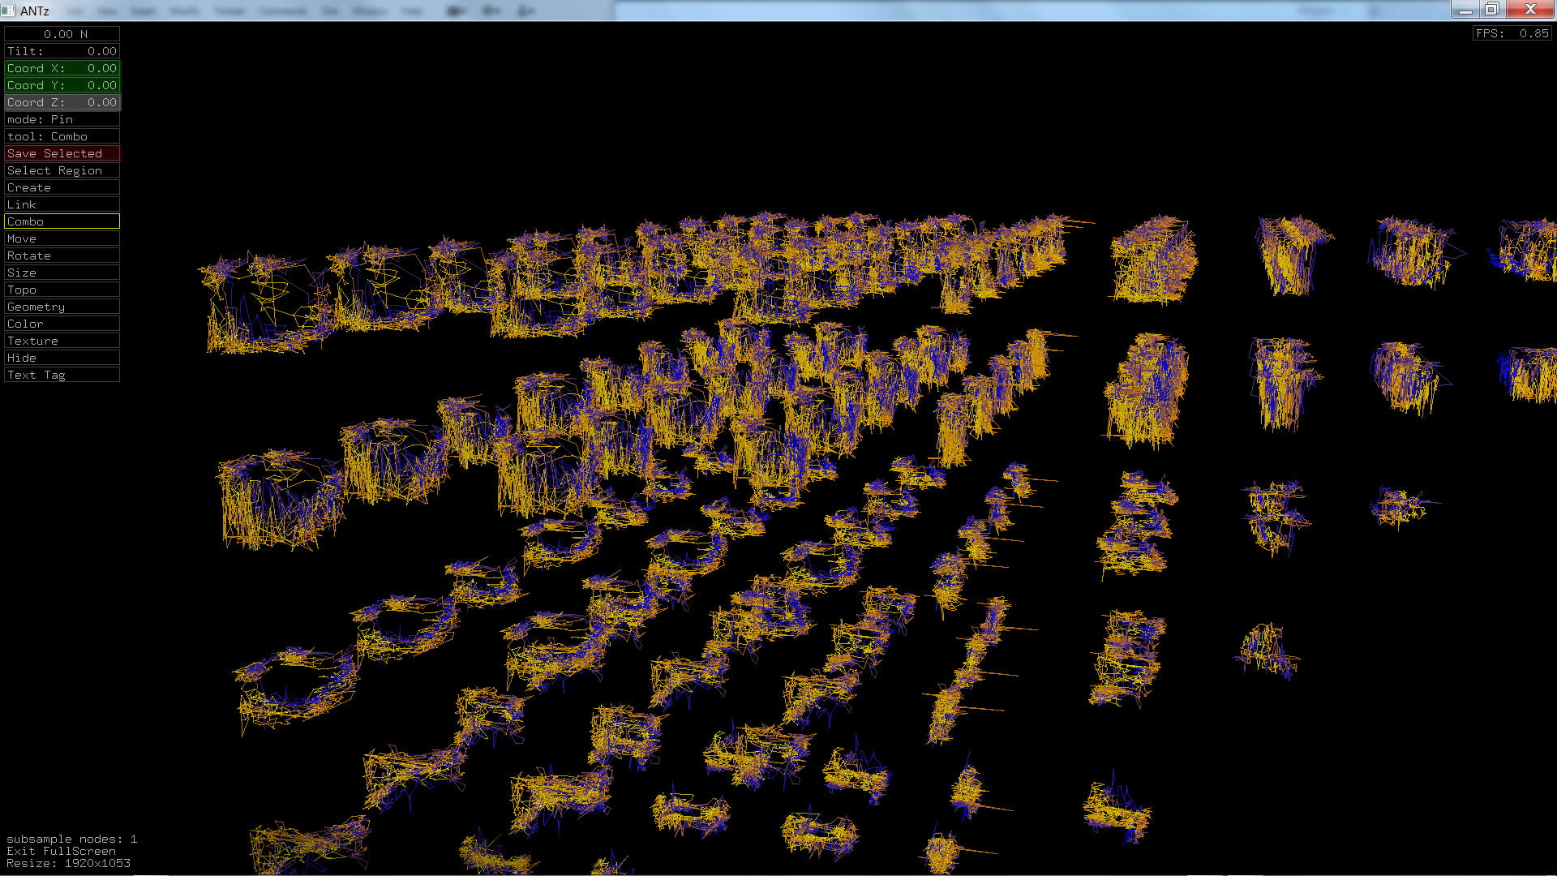Activate the highlighted Combo tool entry
Image resolution: width=1557 pixels, height=876 pixels.
[62, 221]
